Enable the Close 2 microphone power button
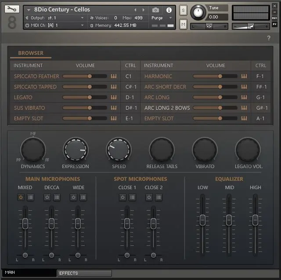The height and width of the screenshot is (280, 281). (x=149, y=197)
